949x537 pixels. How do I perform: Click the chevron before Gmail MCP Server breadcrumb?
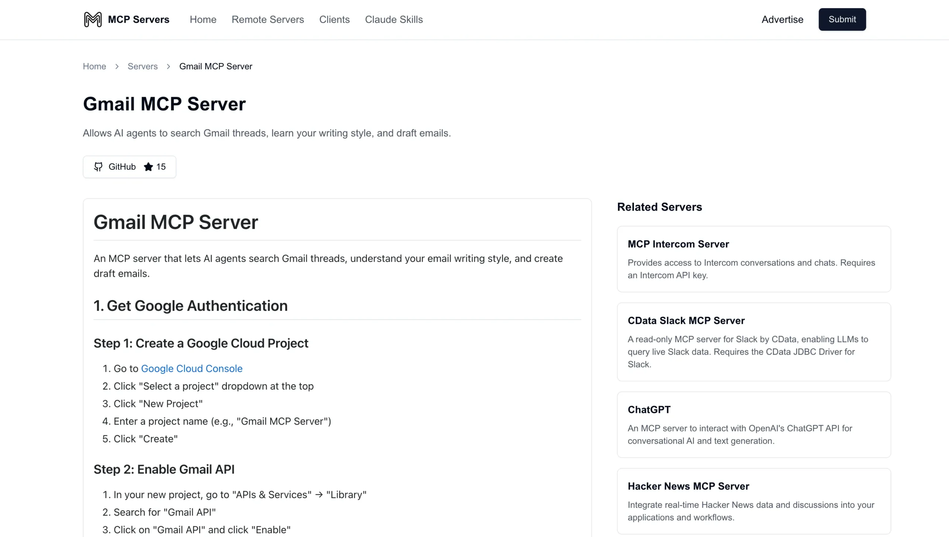tap(168, 66)
